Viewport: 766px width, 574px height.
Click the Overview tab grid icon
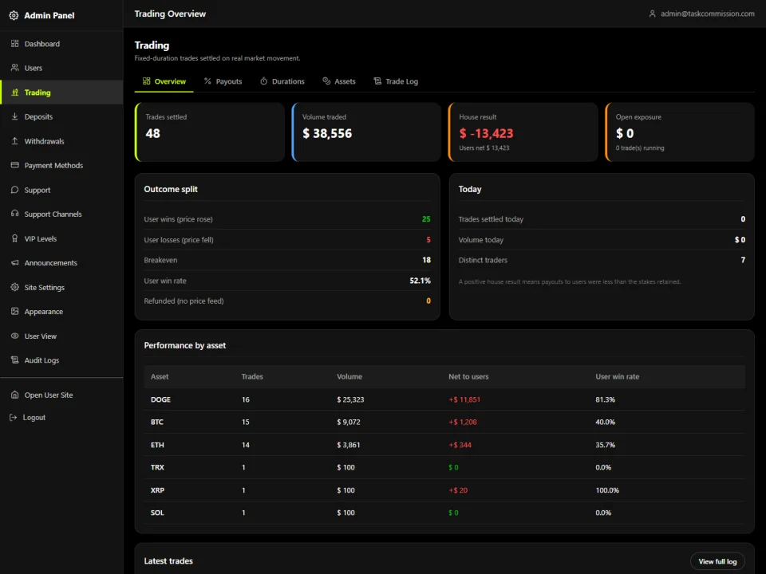click(x=146, y=81)
